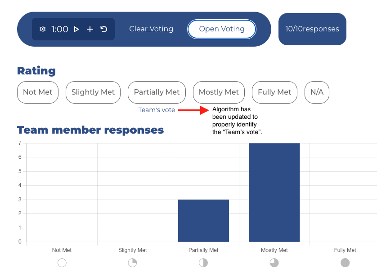Select the Slightly Met rating
The height and width of the screenshot is (278, 377).
click(93, 92)
